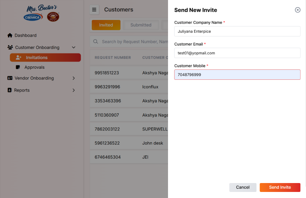Click the search magnifier icon
This screenshot has height=198, width=306.
(x=96, y=42)
